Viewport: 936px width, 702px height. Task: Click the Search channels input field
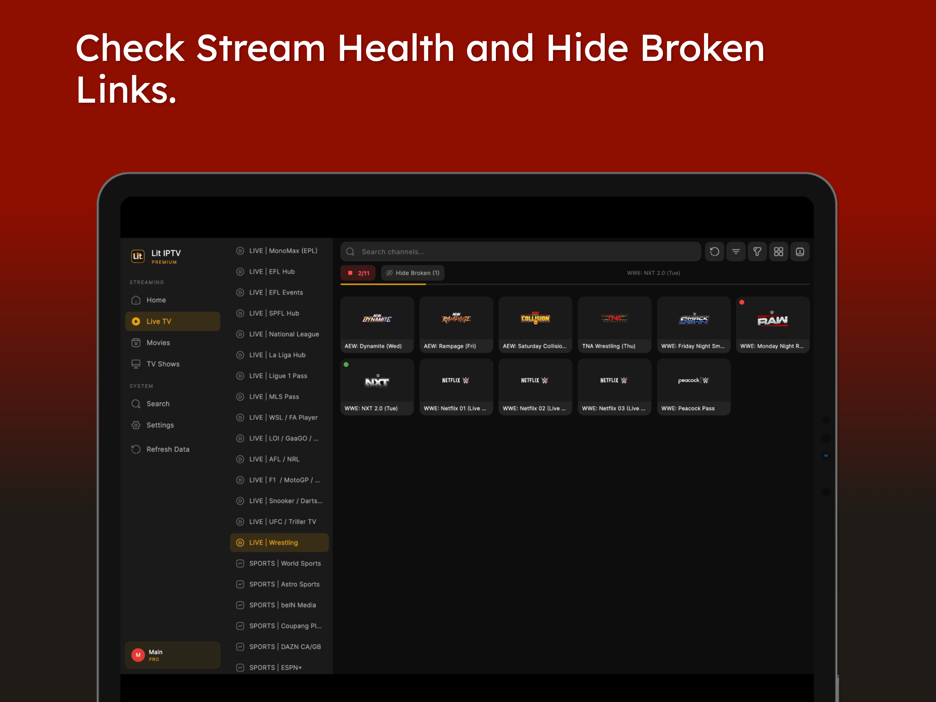coord(520,252)
